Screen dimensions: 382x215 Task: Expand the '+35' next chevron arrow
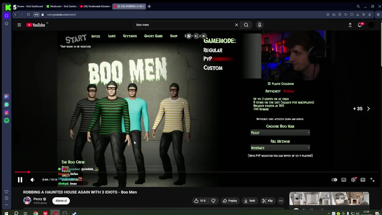[368, 109]
